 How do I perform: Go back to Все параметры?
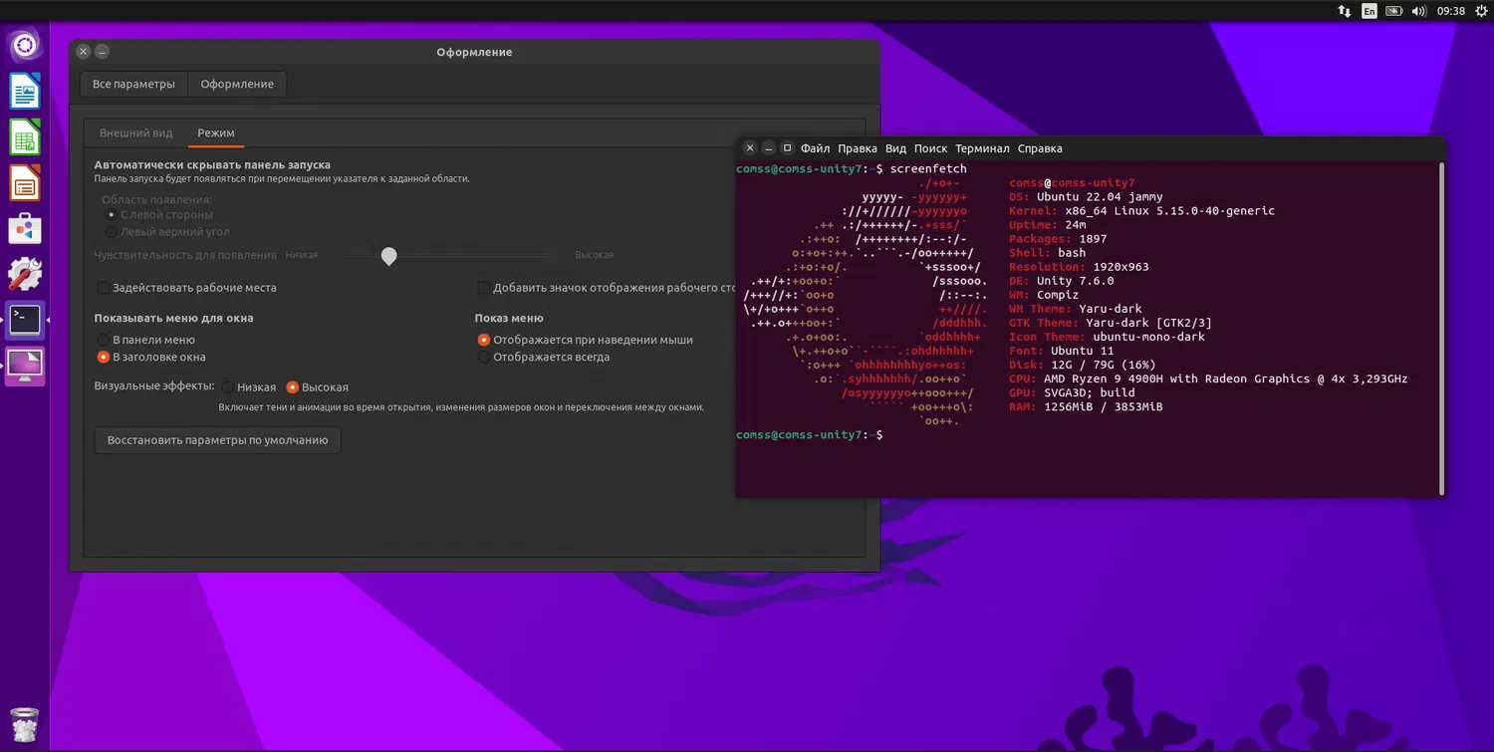[x=133, y=84]
